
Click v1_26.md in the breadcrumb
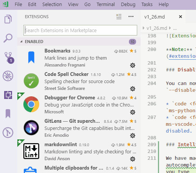point(157,28)
